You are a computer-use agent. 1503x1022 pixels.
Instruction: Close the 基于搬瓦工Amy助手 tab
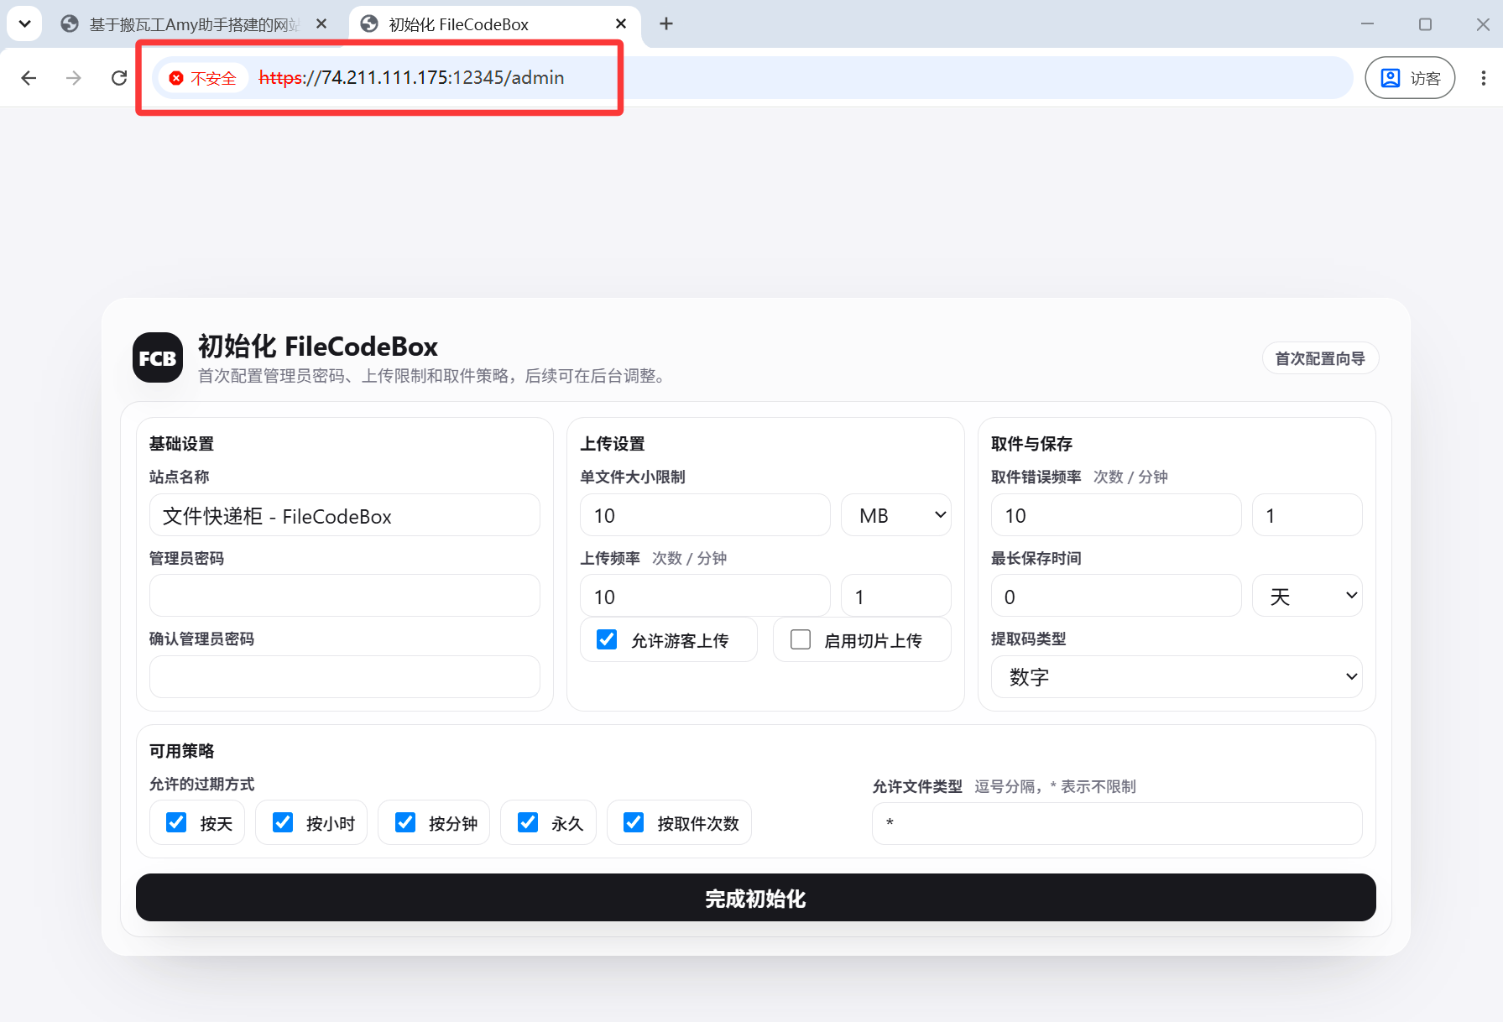coord(321,23)
